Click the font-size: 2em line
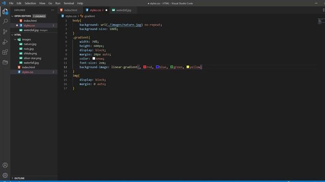The image size is (325, 182). 92,63
